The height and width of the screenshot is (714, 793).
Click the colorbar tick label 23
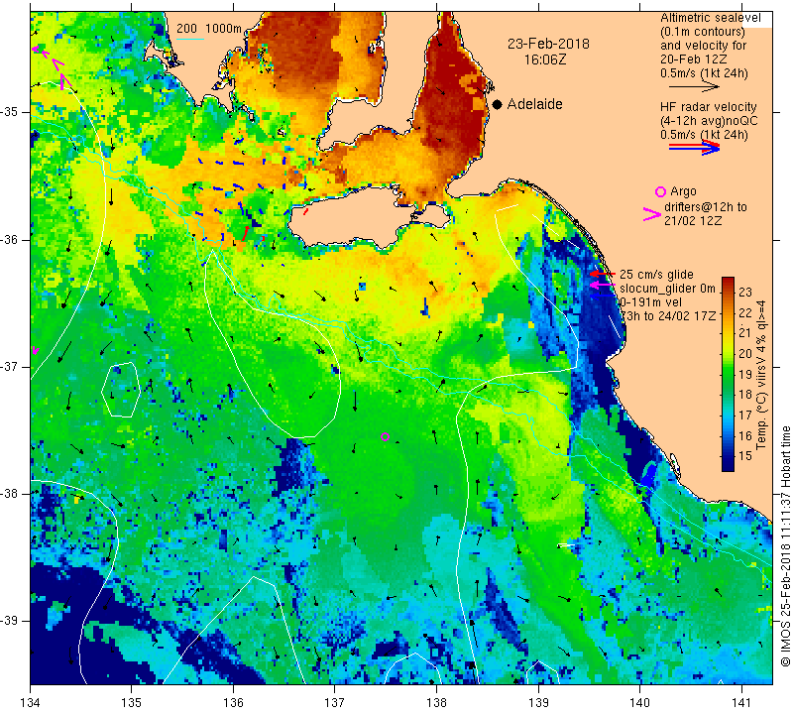pyautogui.click(x=745, y=293)
